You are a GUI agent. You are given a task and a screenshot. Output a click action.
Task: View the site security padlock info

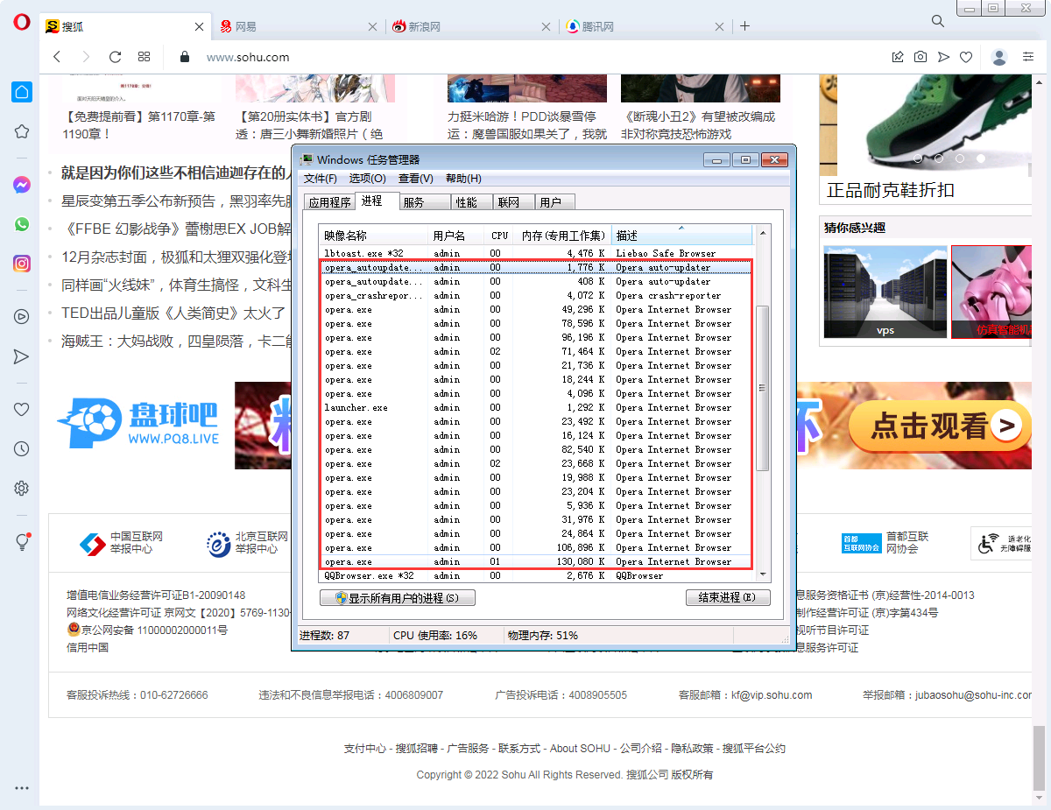coord(184,57)
